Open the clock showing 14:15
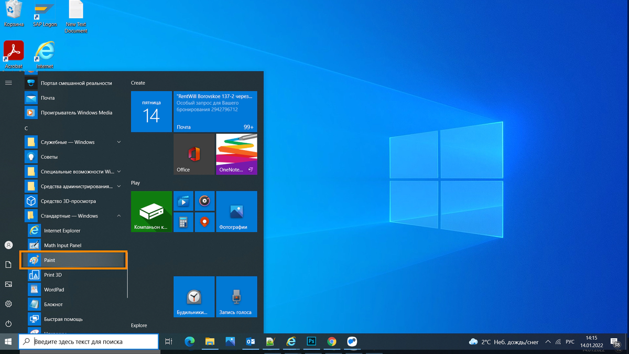This screenshot has width=629, height=354. click(592, 342)
